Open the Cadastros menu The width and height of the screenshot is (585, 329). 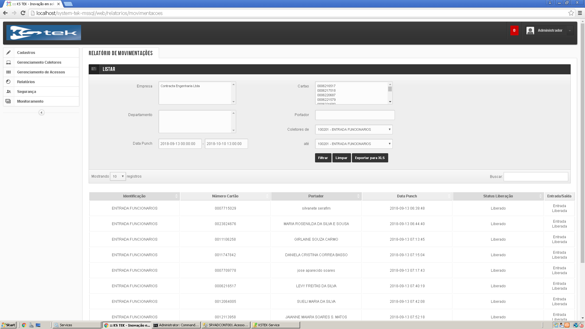tap(41, 53)
